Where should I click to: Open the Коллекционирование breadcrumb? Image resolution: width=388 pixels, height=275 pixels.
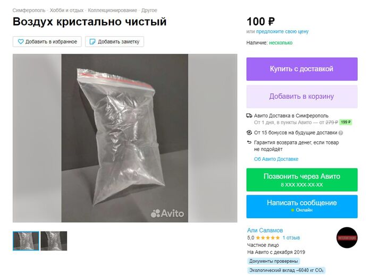click(x=112, y=11)
